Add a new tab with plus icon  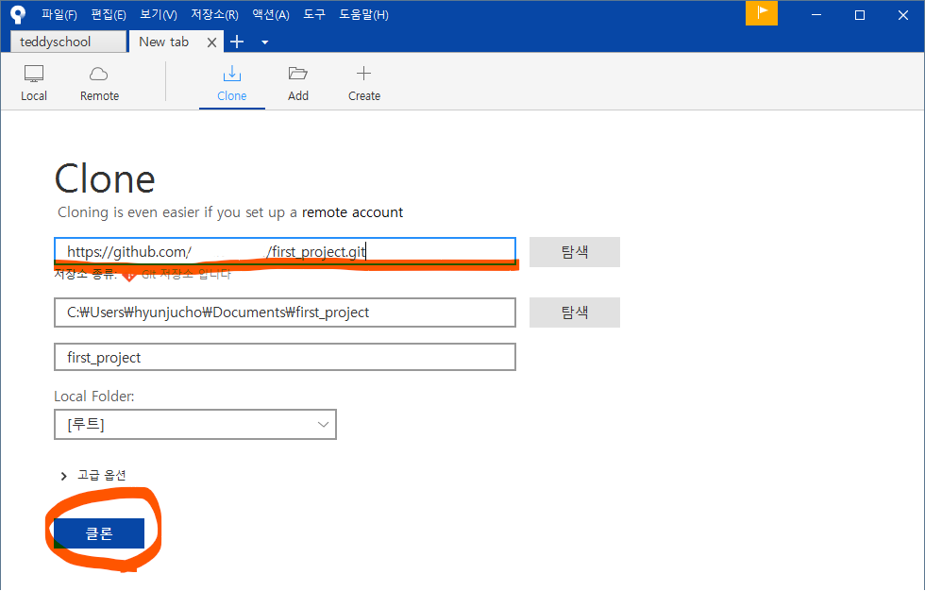click(x=237, y=42)
